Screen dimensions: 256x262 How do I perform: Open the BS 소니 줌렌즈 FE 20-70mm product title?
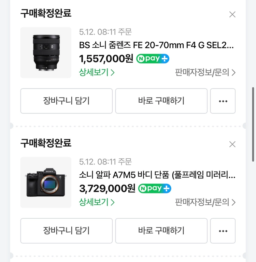pyautogui.click(x=156, y=45)
